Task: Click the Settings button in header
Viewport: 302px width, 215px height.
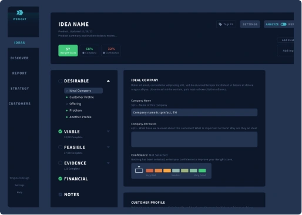Action: coord(250,24)
